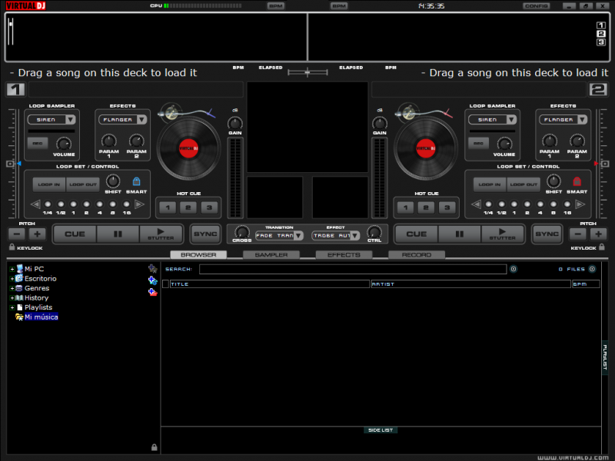The height and width of the screenshot is (461, 615).
Task: Click the play/stutter button on deck 1
Action: pos(161,234)
